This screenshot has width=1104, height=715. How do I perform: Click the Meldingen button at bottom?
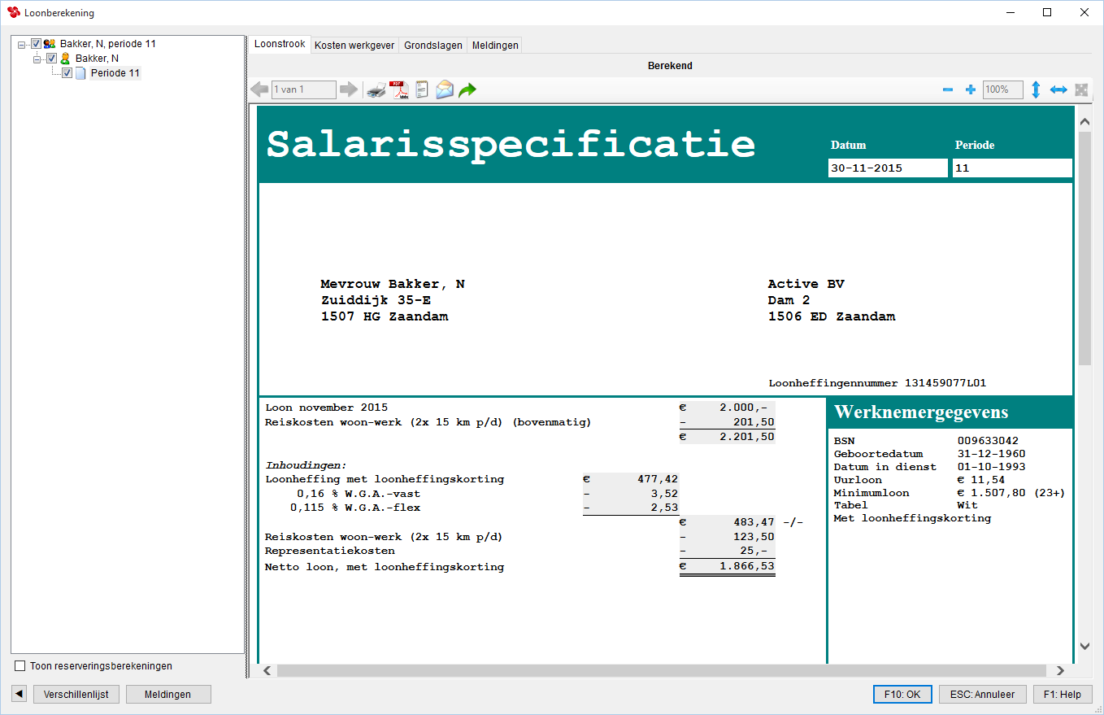tap(168, 694)
